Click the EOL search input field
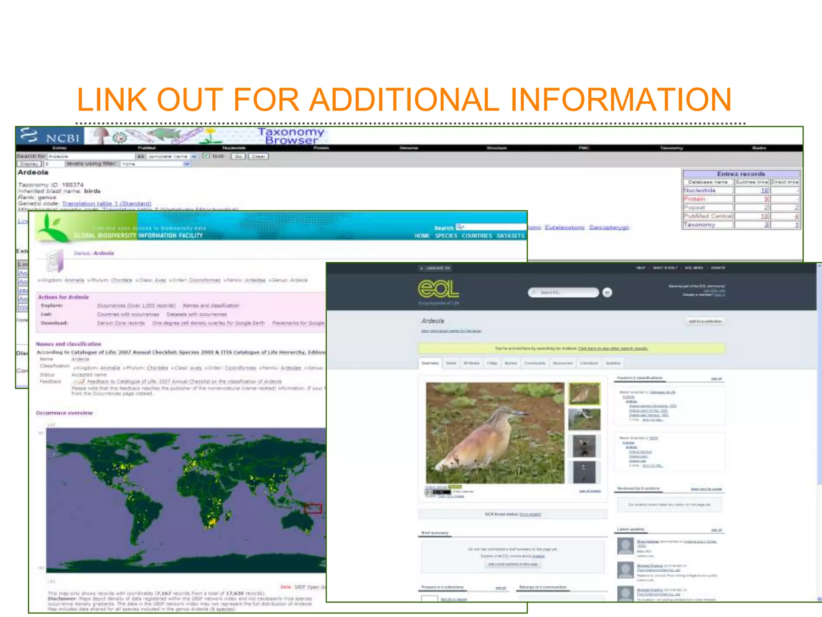This screenshot has width=822, height=617. point(564,292)
